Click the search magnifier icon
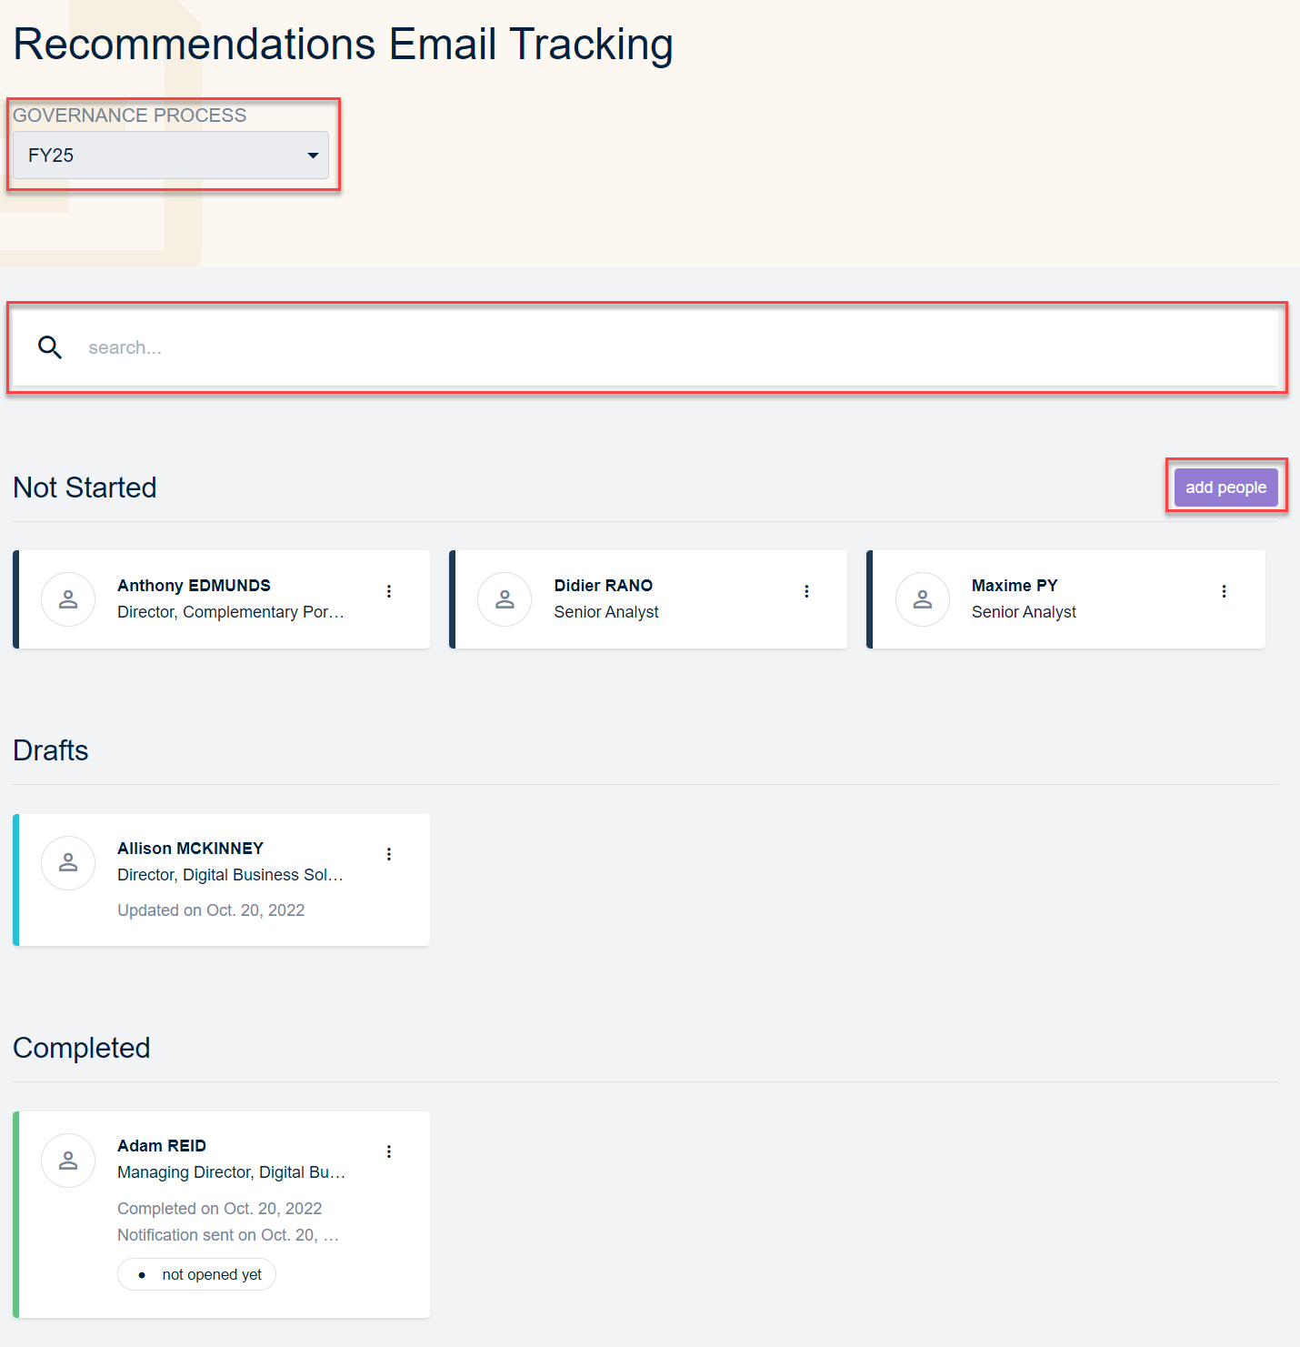The image size is (1300, 1347). (x=50, y=347)
